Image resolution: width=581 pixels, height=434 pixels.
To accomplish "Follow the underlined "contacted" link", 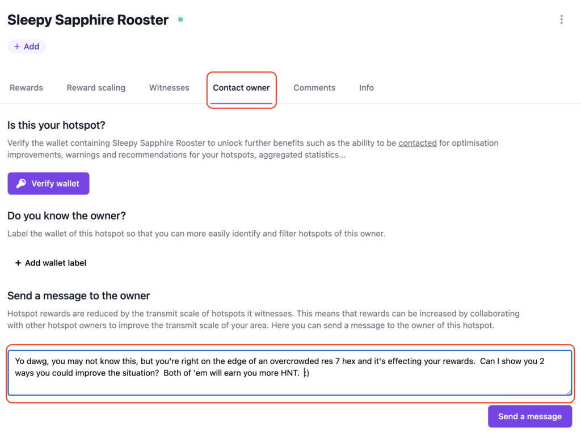I will 418,143.
